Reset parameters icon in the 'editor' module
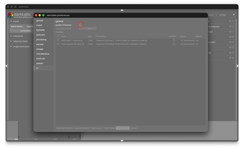This screenshot has height=148, width=244. click(x=230, y=42)
